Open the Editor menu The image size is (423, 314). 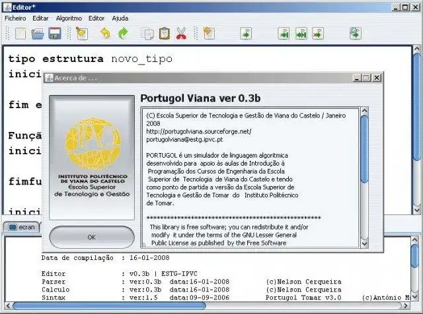coord(96,18)
